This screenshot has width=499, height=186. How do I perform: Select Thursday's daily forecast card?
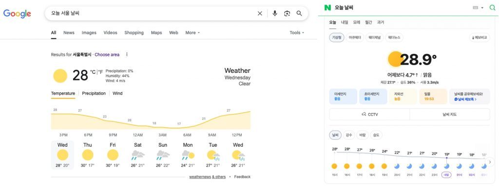(x=88, y=155)
